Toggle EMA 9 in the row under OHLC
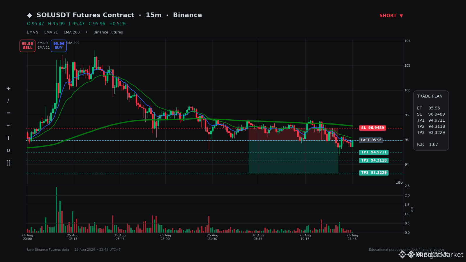The width and height of the screenshot is (466, 262). (33, 32)
